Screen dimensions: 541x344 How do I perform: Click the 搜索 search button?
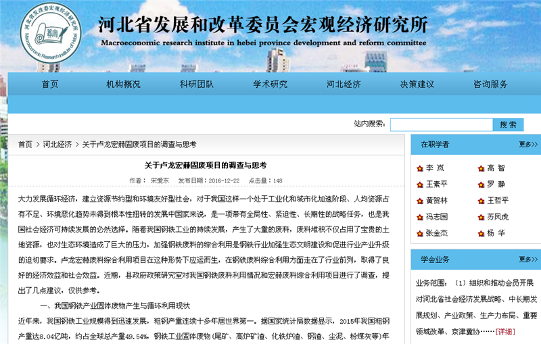click(509, 124)
